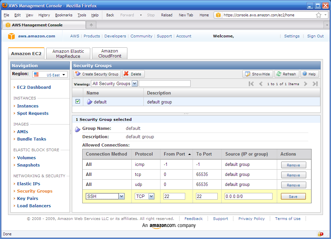The width and height of the screenshot is (331, 239).
Task: Open the History menu
Action: click(x=44, y=15)
